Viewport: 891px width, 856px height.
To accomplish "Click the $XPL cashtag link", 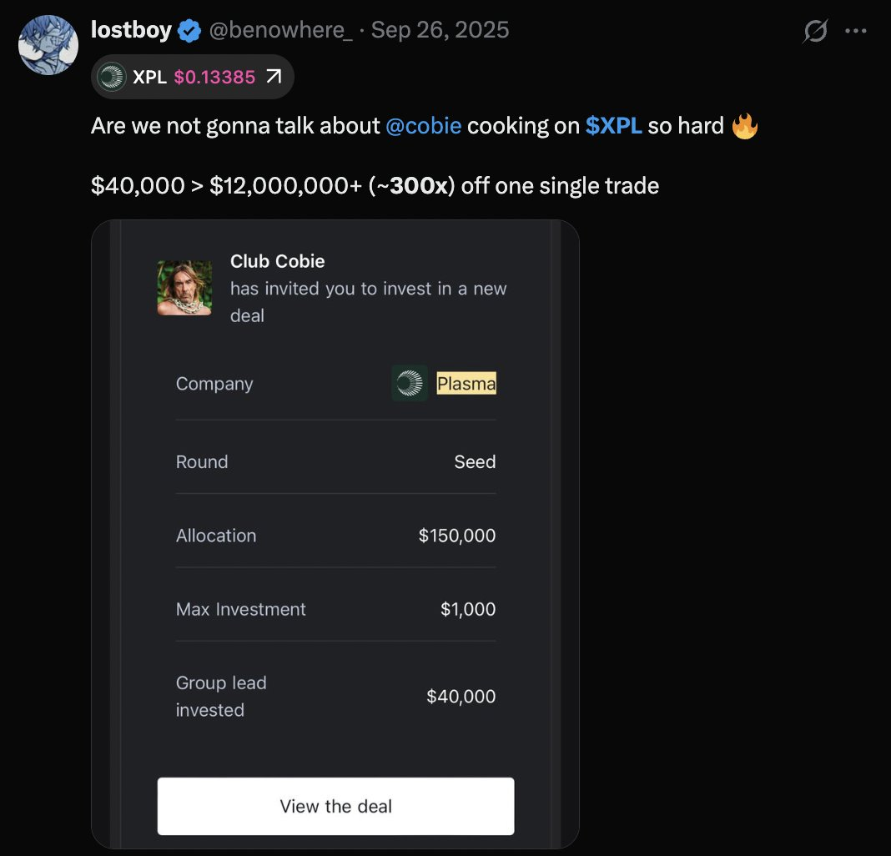I will pos(613,126).
